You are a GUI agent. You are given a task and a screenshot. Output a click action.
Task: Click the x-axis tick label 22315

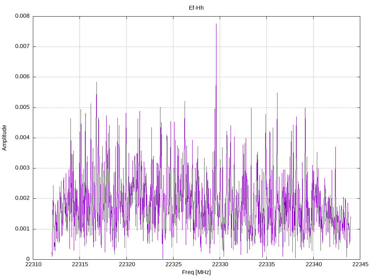click(80, 264)
